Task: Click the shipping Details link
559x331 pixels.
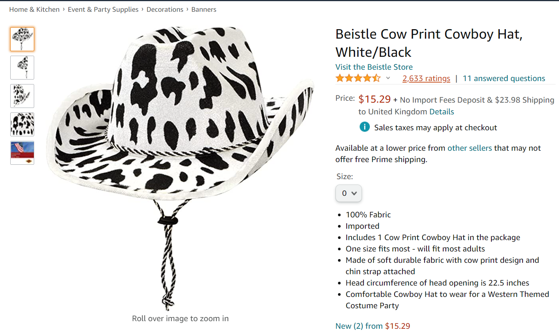Action: pyautogui.click(x=442, y=112)
